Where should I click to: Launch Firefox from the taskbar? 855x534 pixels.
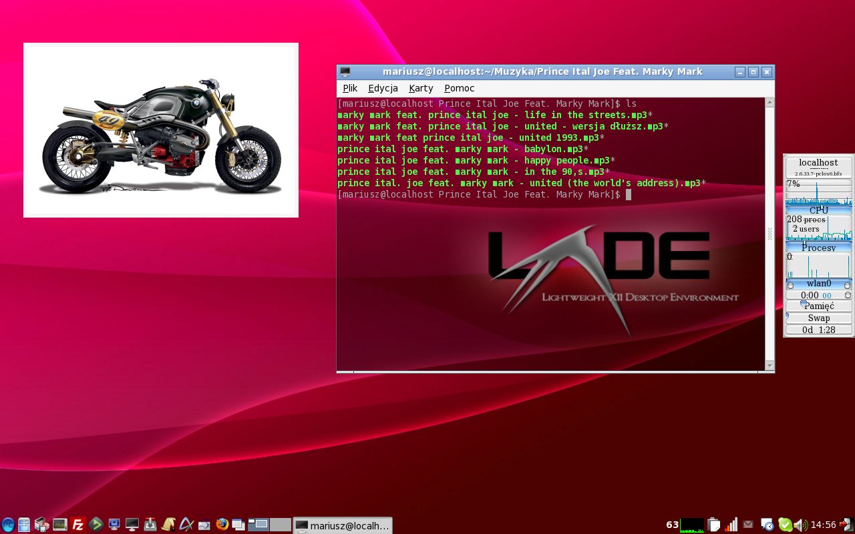(222, 525)
